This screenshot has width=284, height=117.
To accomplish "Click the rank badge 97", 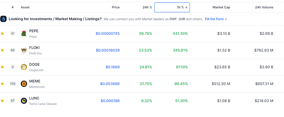I will coord(13,101).
